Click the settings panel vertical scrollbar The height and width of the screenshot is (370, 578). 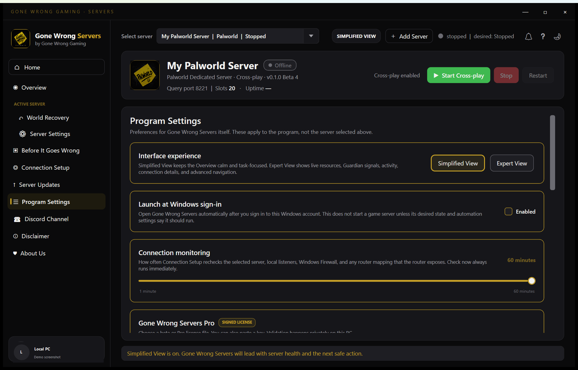coord(552,153)
